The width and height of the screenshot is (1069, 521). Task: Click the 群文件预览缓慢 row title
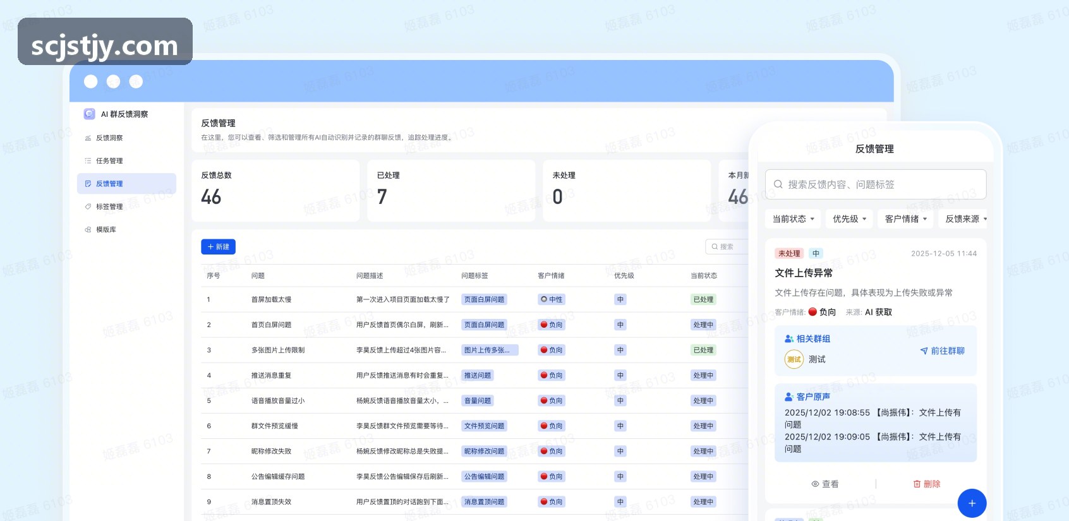coord(275,426)
